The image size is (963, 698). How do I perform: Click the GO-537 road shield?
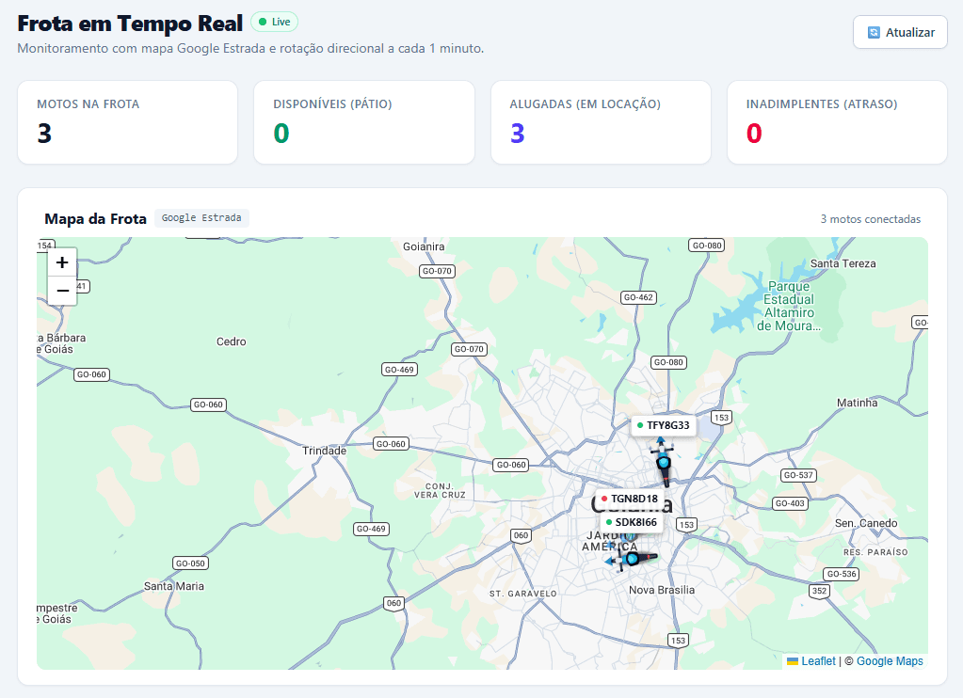tap(797, 475)
